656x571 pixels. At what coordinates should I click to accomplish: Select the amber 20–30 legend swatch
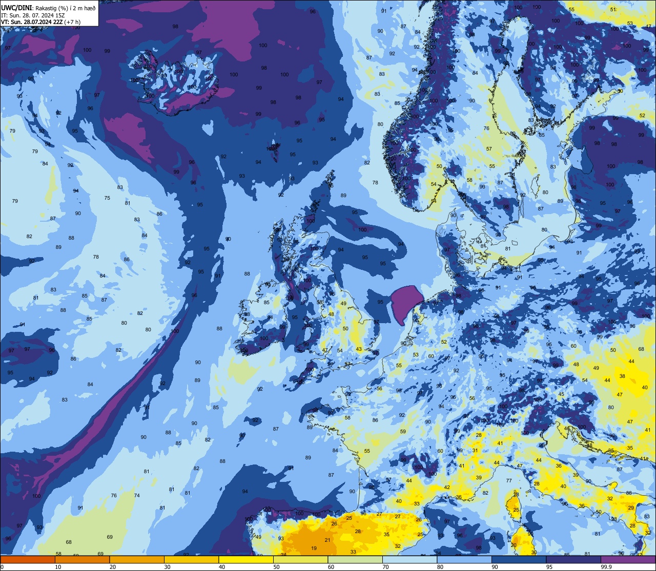click(x=137, y=559)
